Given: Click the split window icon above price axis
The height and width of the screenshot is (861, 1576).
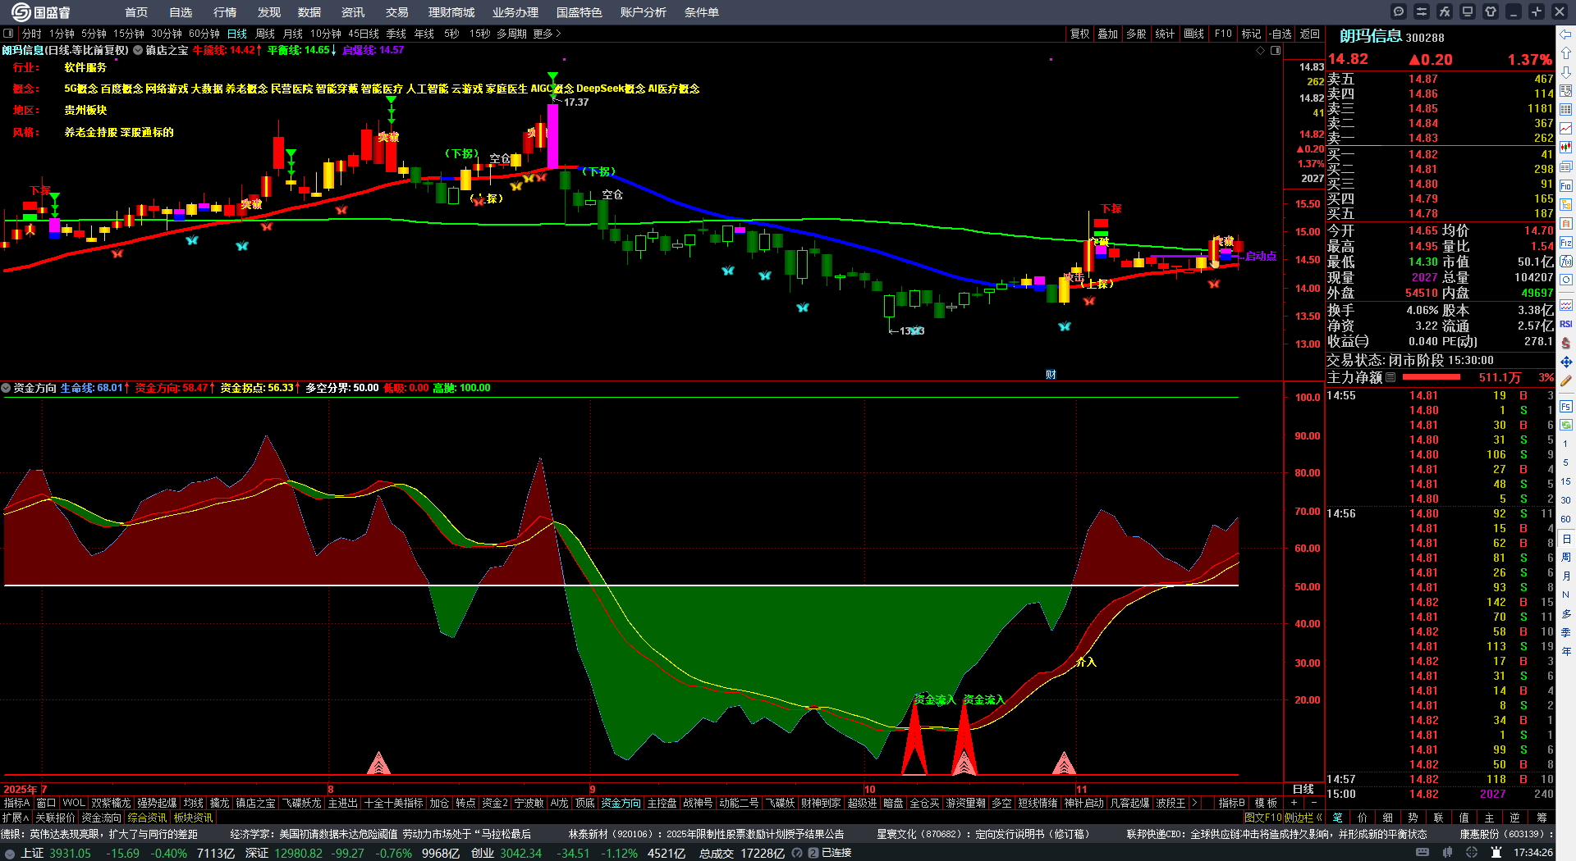Looking at the screenshot, I should (x=1276, y=50).
